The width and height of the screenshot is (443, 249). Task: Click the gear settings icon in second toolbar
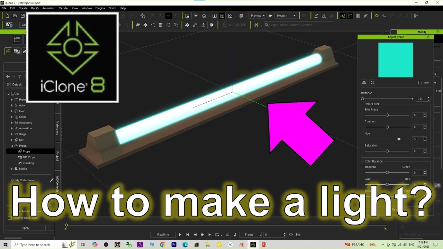tap(212, 25)
